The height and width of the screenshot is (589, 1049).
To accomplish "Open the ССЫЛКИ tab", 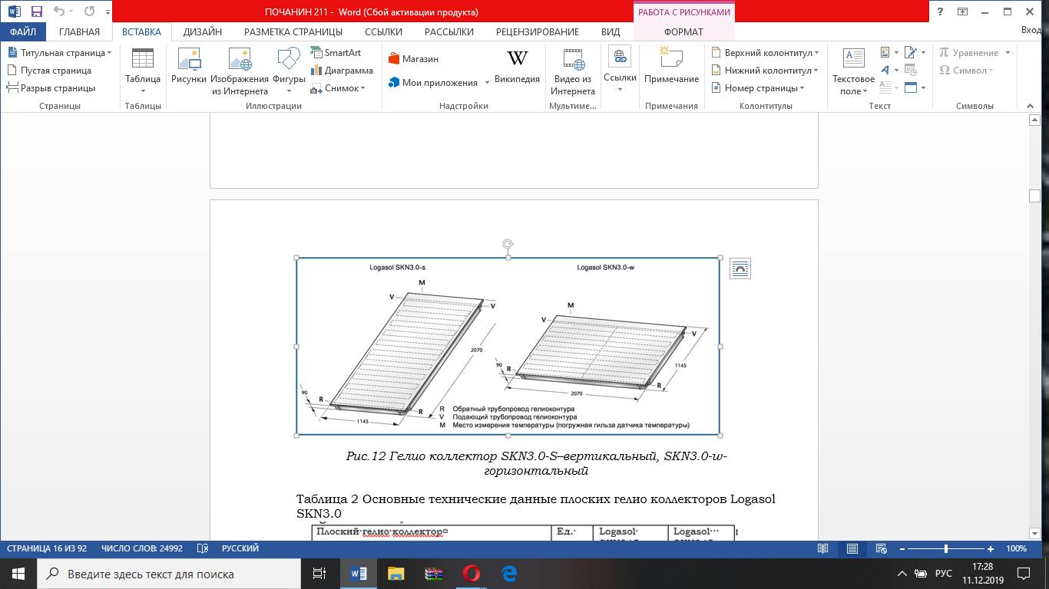I will point(383,32).
